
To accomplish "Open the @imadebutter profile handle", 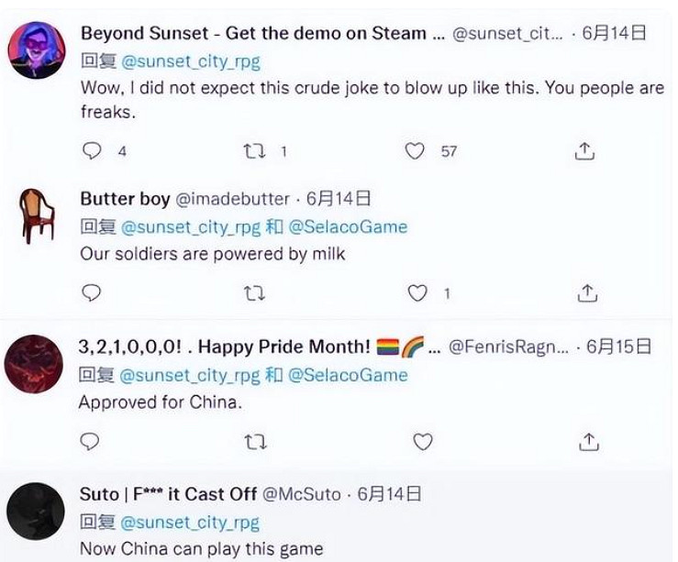I will coord(232,199).
